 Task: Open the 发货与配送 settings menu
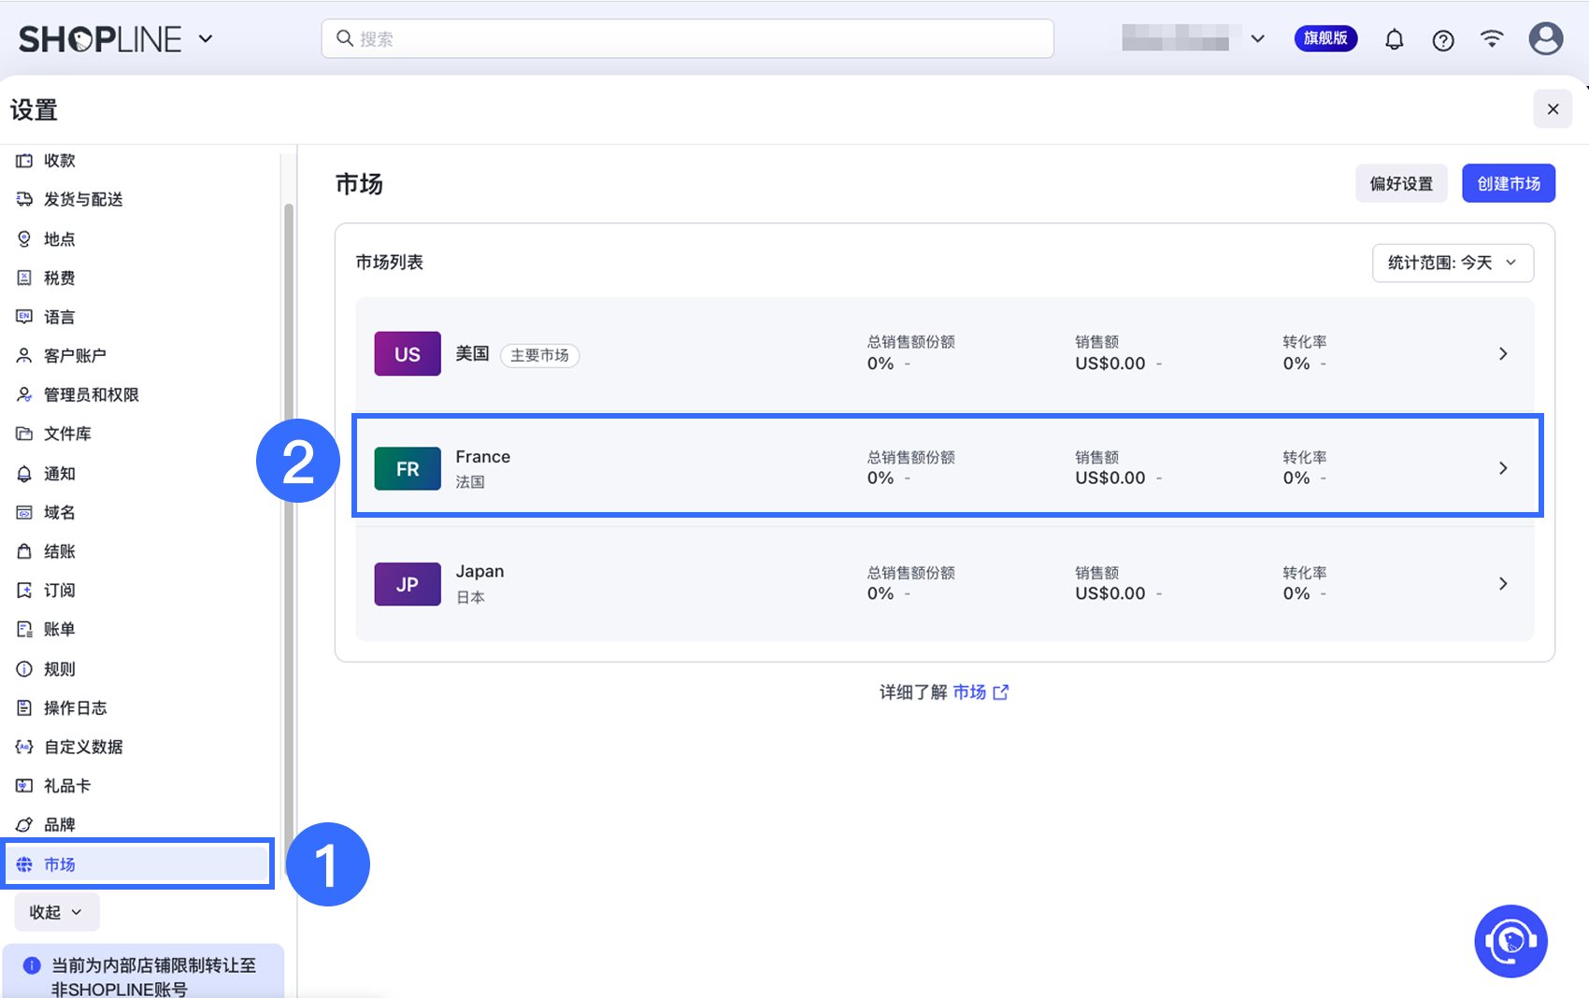click(x=83, y=199)
